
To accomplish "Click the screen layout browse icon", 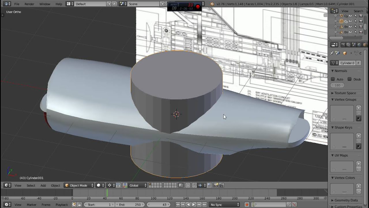I will click(x=69, y=4).
